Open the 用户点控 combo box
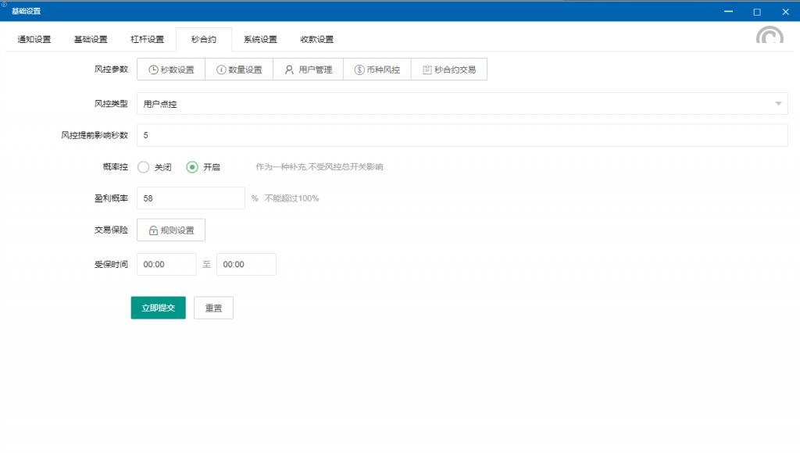 point(453,104)
